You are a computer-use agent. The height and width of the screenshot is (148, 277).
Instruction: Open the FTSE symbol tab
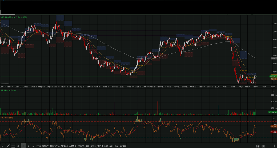[x=39, y=146]
